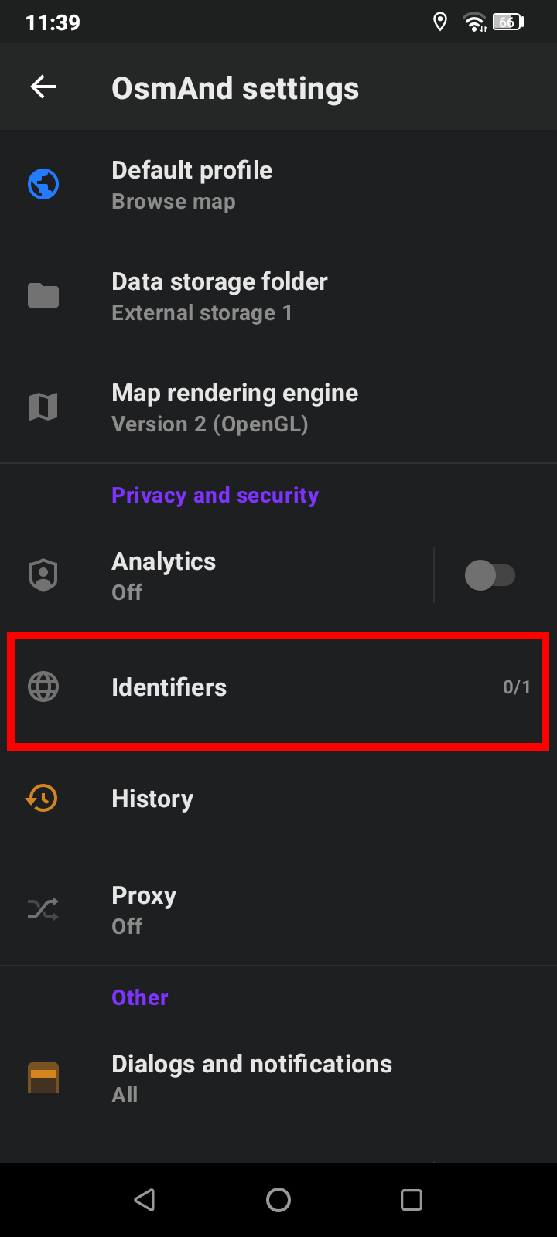The height and width of the screenshot is (1237, 557).
Task: Click the Data storage folder icon
Action: (43, 295)
